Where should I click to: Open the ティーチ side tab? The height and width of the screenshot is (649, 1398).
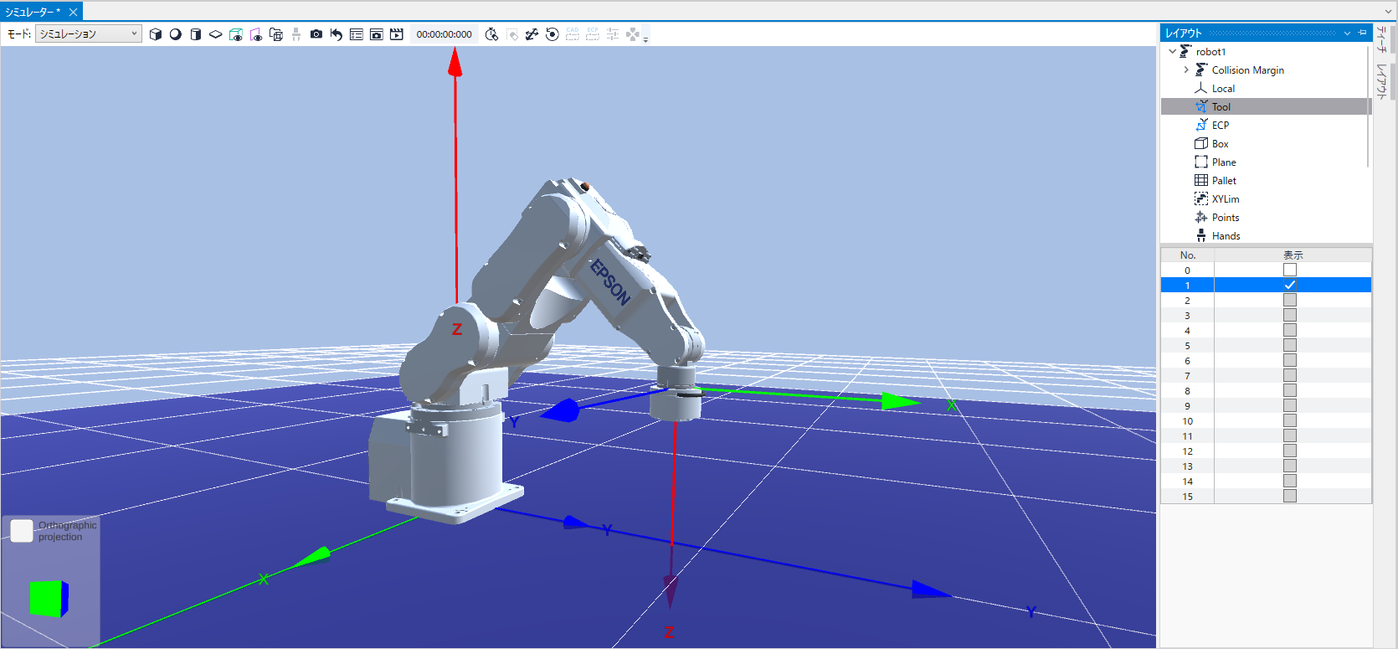[x=1382, y=39]
